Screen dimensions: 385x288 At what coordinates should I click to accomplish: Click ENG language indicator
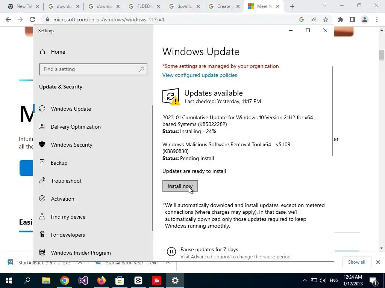pyautogui.click(x=334, y=280)
